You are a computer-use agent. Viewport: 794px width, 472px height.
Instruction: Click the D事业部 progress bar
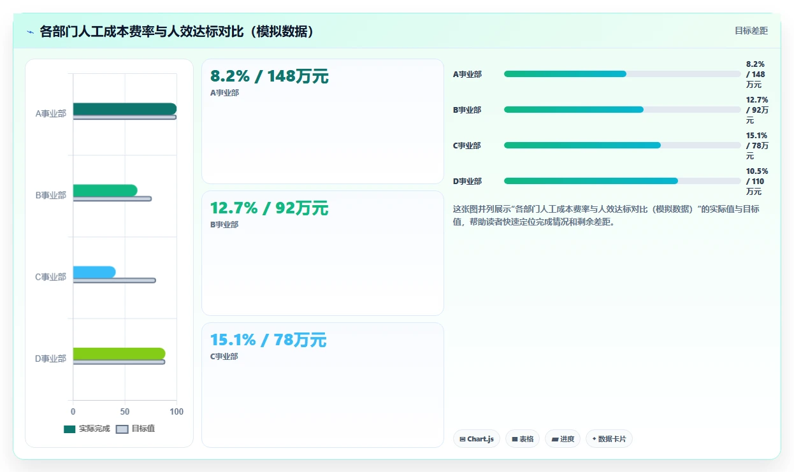click(623, 181)
